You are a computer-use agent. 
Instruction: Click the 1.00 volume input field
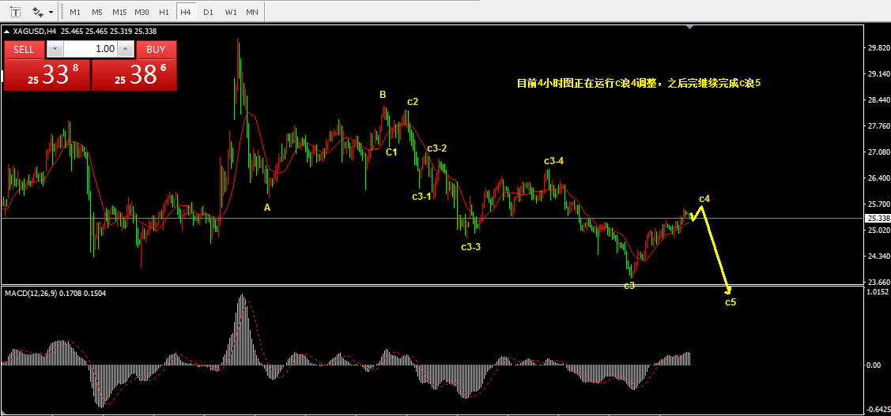tap(91, 50)
